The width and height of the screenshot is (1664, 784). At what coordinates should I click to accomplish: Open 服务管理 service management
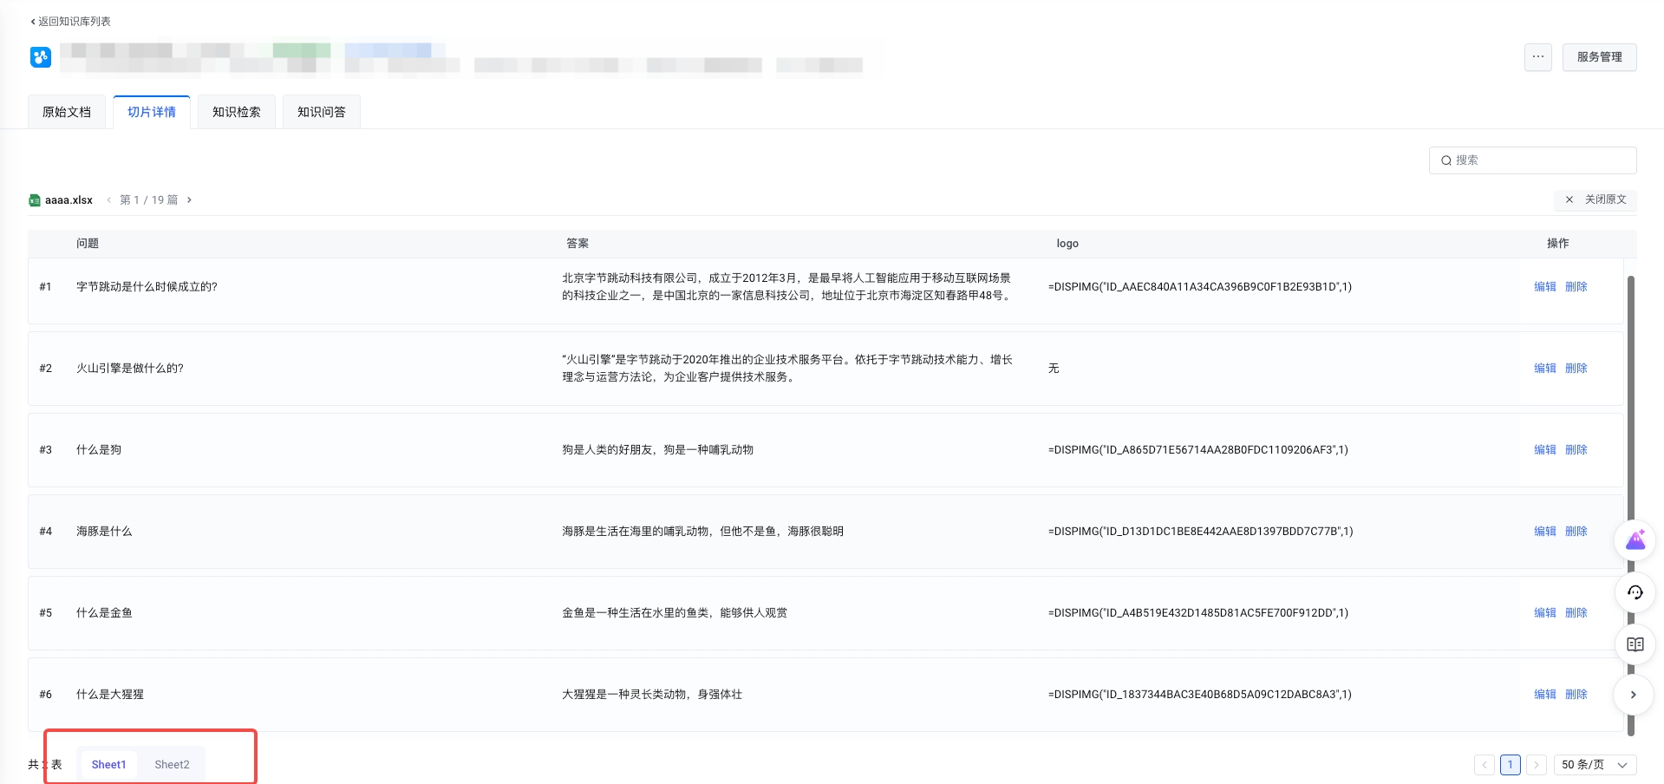tap(1599, 57)
